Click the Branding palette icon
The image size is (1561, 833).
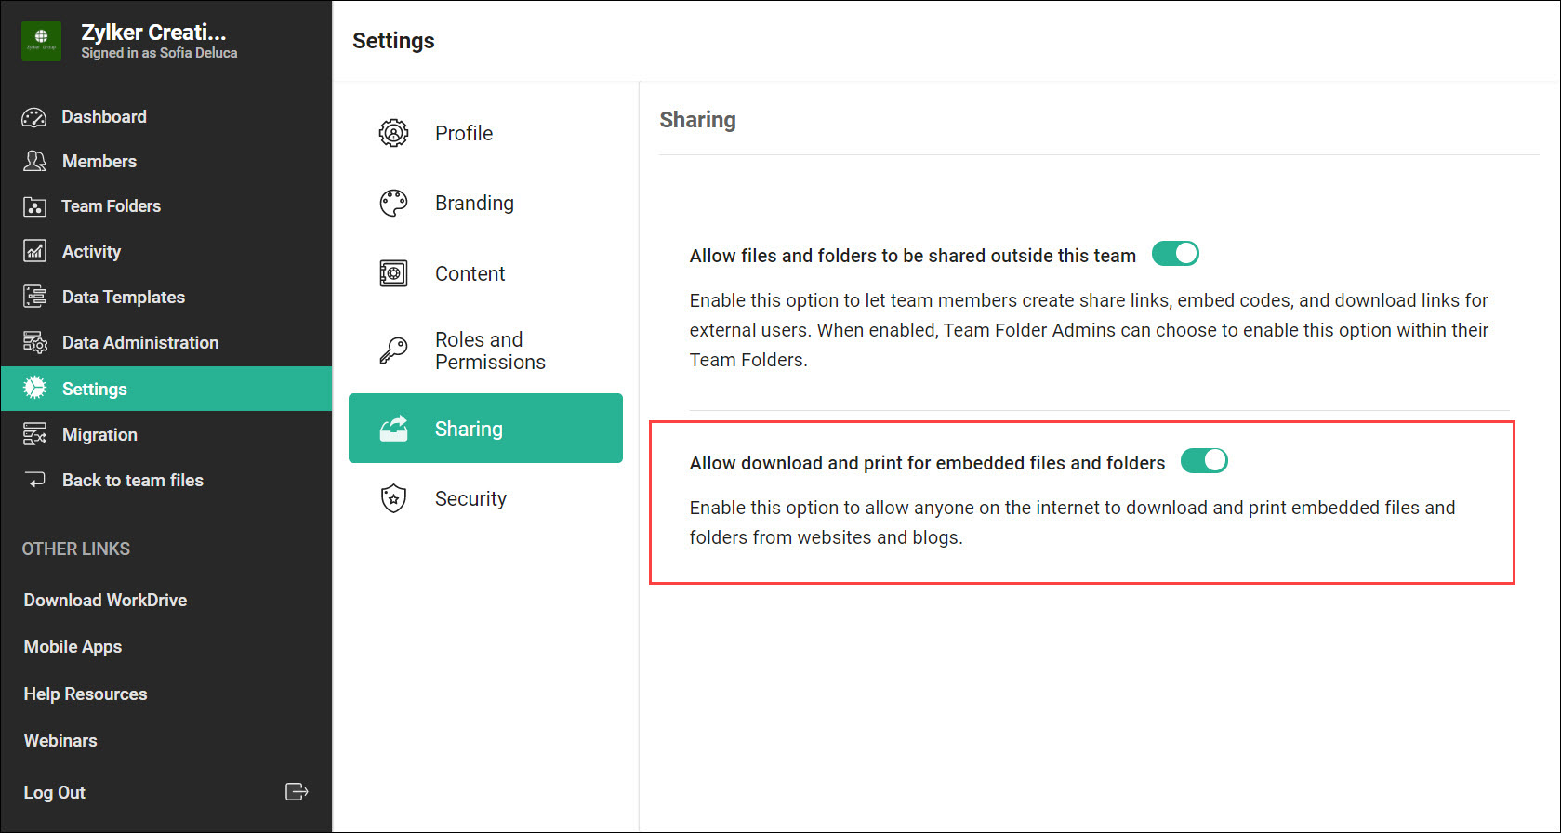(x=393, y=203)
